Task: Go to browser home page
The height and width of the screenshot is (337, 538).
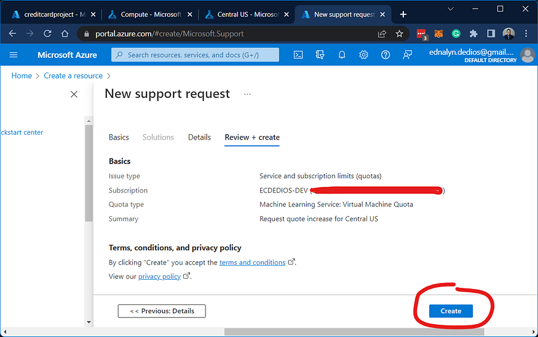Action: (65, 34)
